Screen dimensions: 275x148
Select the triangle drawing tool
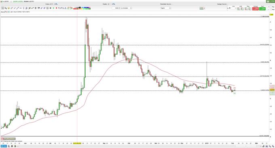pyautogui.click(x=65, y=8)
